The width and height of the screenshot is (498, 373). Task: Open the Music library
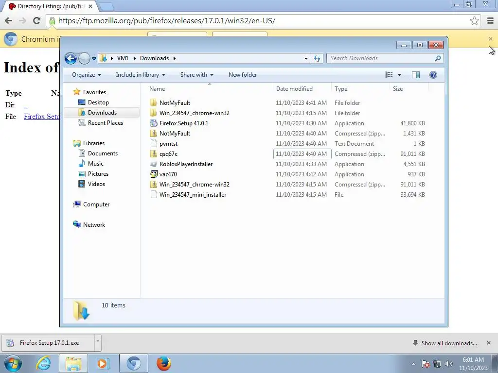coord(95,164)
